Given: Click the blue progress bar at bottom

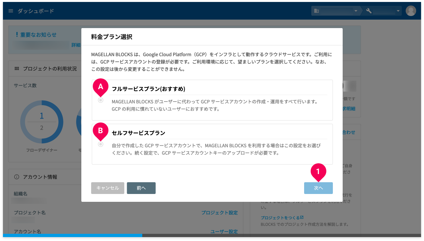Looking at the screenshot, I should tap(73, 235).
